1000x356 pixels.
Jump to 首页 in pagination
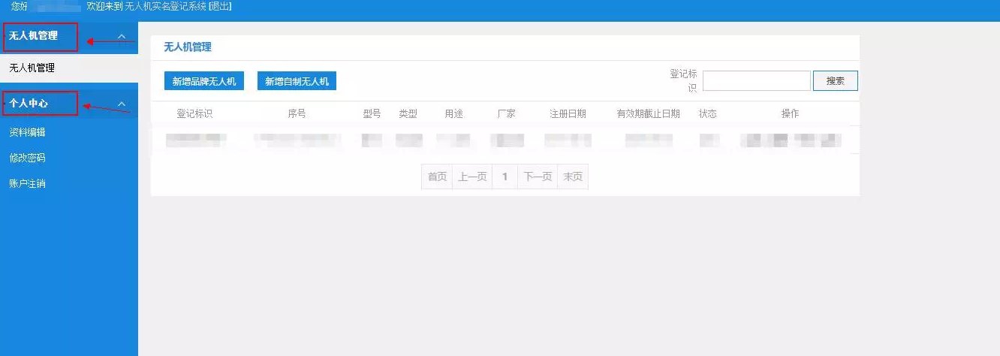(437, 176)
